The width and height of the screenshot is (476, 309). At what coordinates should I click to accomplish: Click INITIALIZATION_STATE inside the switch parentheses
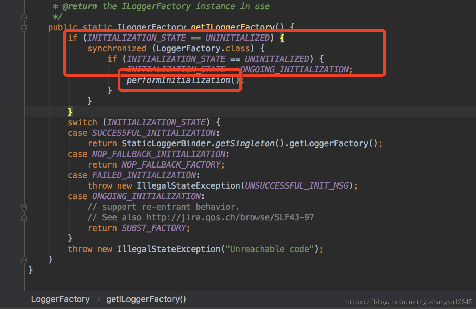point(156,122)
